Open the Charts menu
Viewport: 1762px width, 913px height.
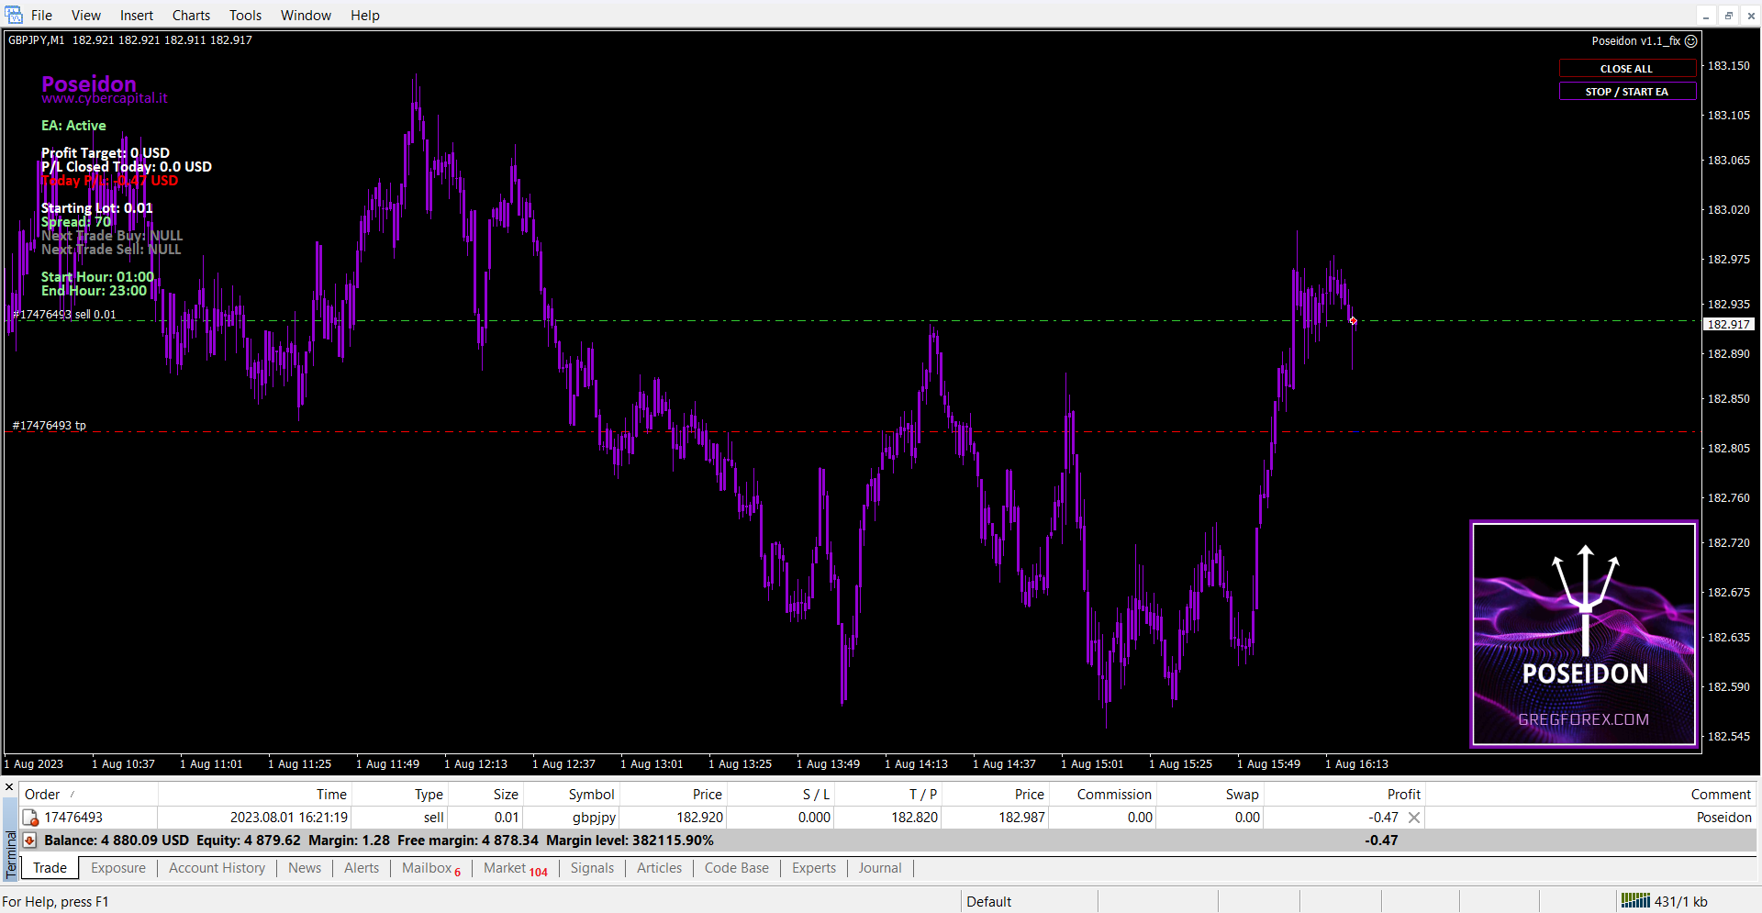(x=191, y=16)
